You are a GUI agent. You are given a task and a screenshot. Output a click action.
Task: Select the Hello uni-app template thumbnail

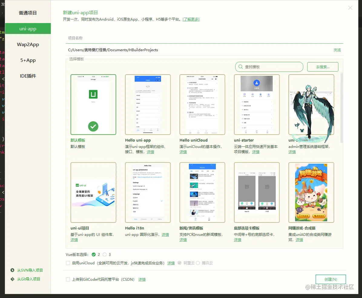[x=148, y=105]
